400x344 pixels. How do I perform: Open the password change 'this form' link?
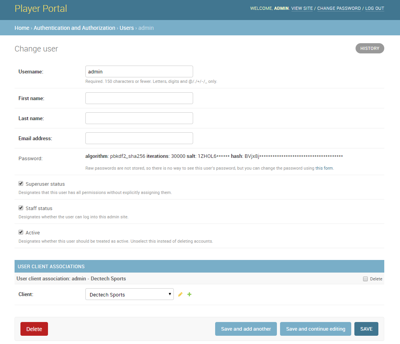(x=324, y=168)
